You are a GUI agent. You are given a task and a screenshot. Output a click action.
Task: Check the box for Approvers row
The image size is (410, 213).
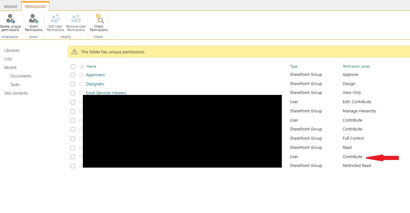[x=73, y=75]
